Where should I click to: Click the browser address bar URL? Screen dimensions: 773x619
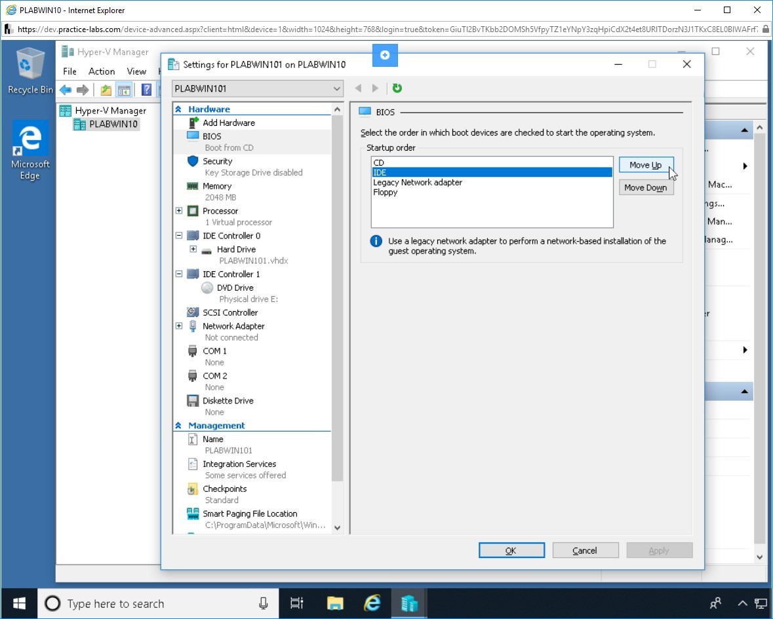click(x=387, y=29)
